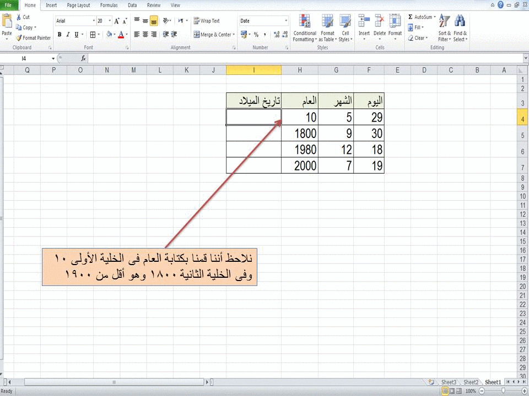Expand the Name Box dropdown arrow
The image size is (529, 396).
point(53,59)
